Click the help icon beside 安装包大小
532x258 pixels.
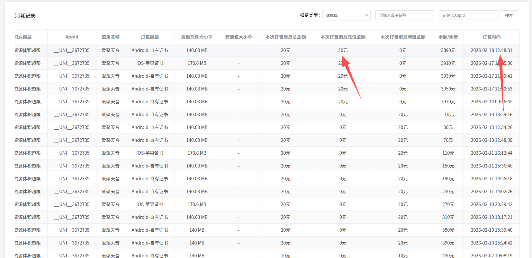250,37
